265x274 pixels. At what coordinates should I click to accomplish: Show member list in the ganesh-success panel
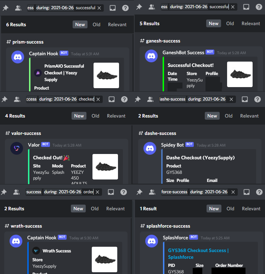point(152,7)
